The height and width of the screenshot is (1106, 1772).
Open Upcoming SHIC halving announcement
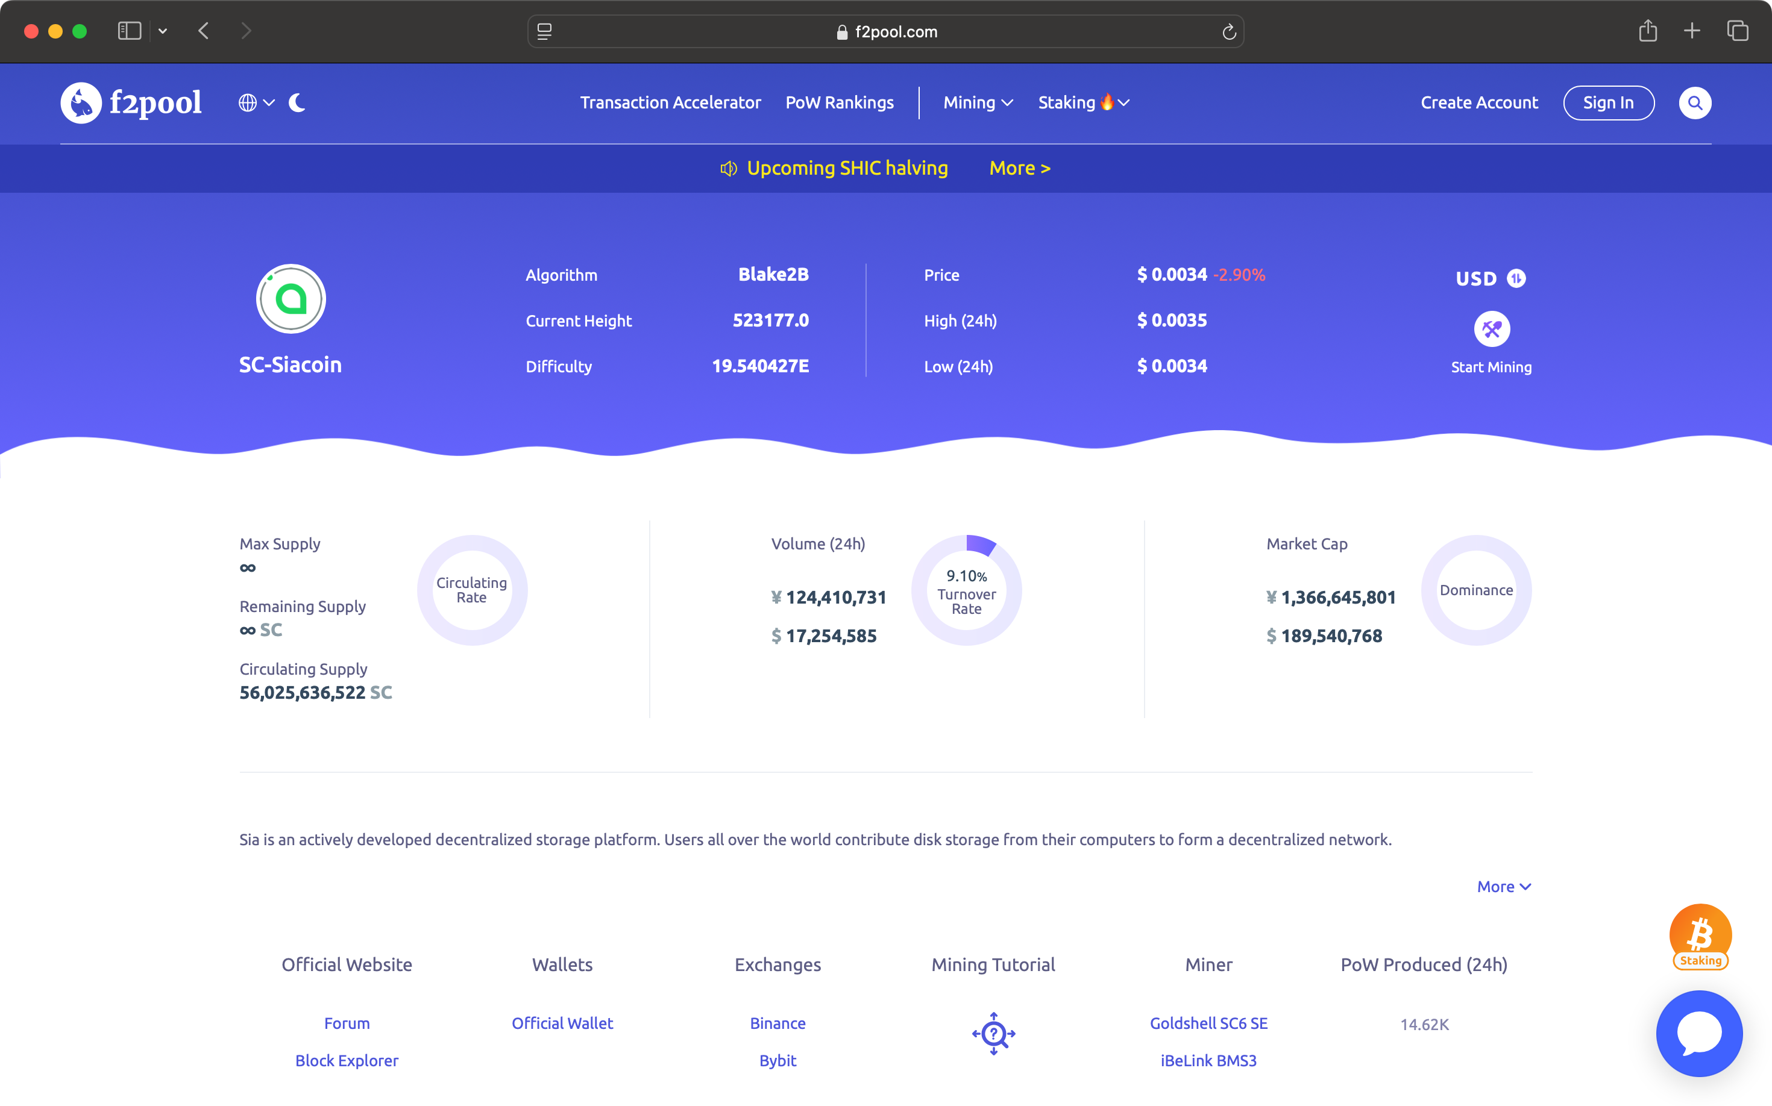click(847, 168)
